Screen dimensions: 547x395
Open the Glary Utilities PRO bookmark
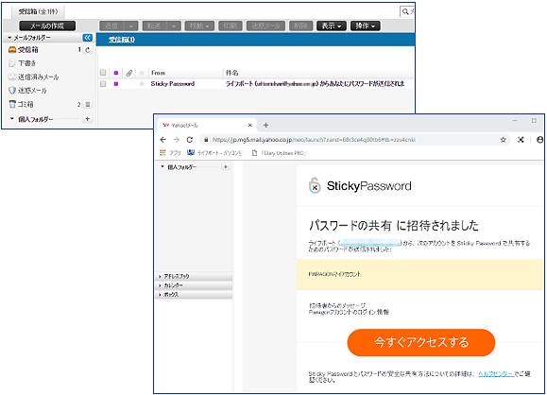[x=279, y=153]
